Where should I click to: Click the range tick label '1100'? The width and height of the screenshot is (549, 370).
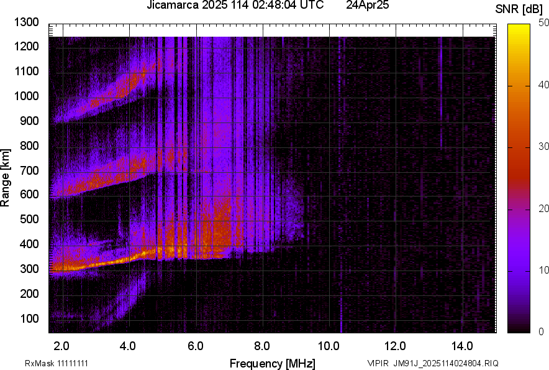coord(26,71)
